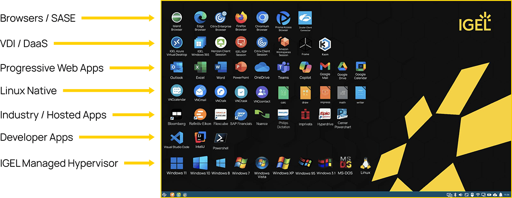Open the Copilot app icon
This screenshot has width=512, height=198.
(x=305, y=68)
